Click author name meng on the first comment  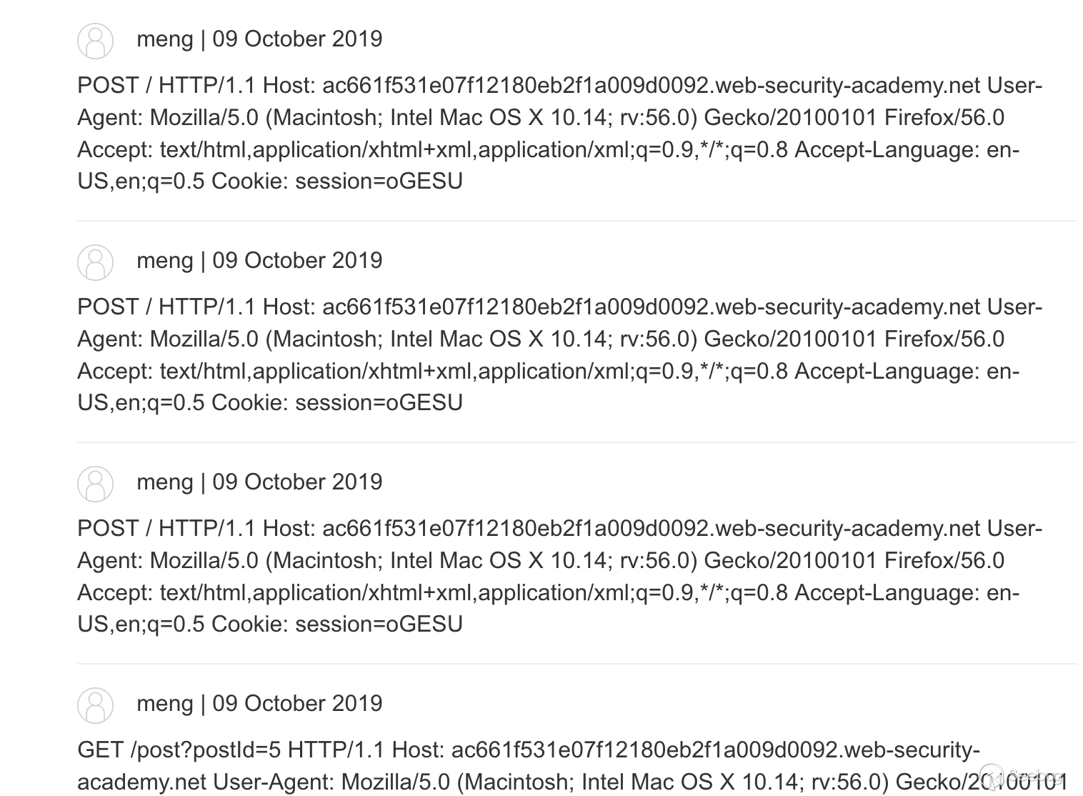click(164, 39)
